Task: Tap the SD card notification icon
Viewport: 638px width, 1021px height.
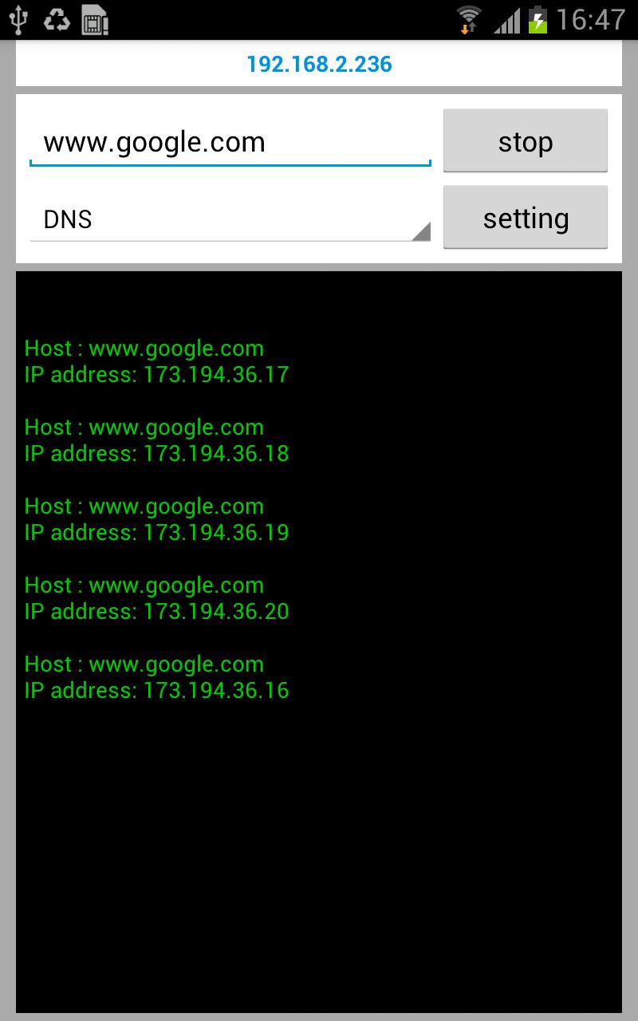Action: point(95,20)
